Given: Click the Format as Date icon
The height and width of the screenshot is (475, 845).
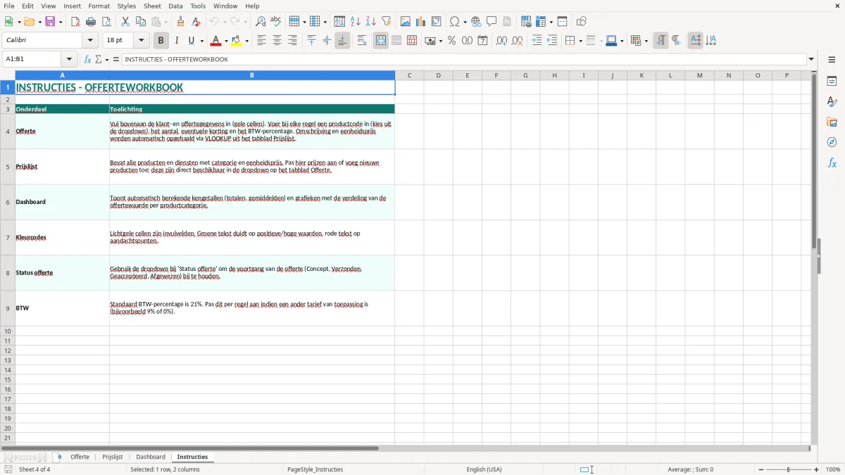Looking at the screenshot, I should [483, 41].
